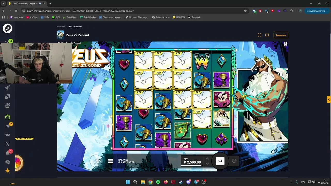Expand the yellow side panel arrow
The image size is (331, 186).
point(329,99)
